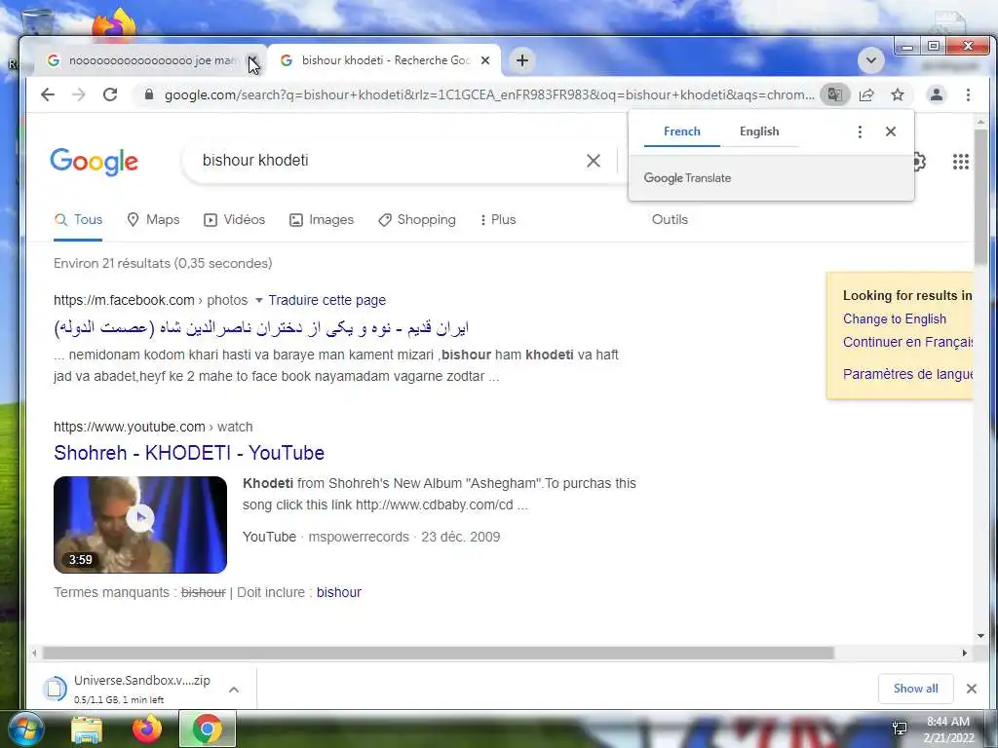Open the share page icon
Image resolution: width=998 pixels, height=748 pixels.
tap(866, 94)
